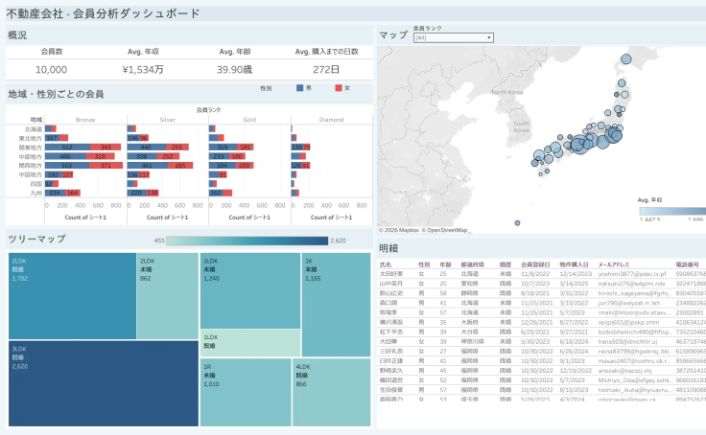
Task: Open the Mapbox attribution link
Action: pos(399,230)
